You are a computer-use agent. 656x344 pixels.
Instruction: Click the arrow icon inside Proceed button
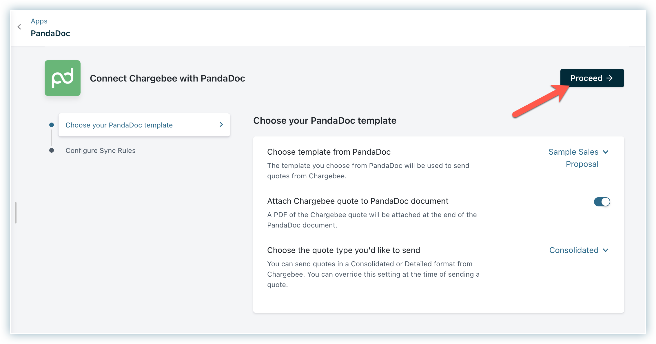610,78
